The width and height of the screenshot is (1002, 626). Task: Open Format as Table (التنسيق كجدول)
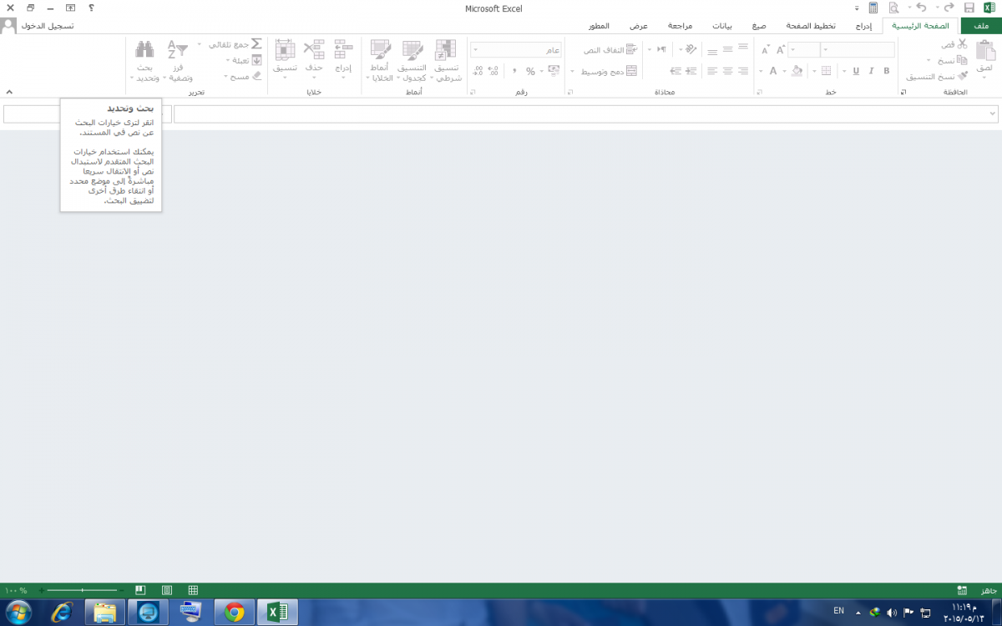pos(412,60)
